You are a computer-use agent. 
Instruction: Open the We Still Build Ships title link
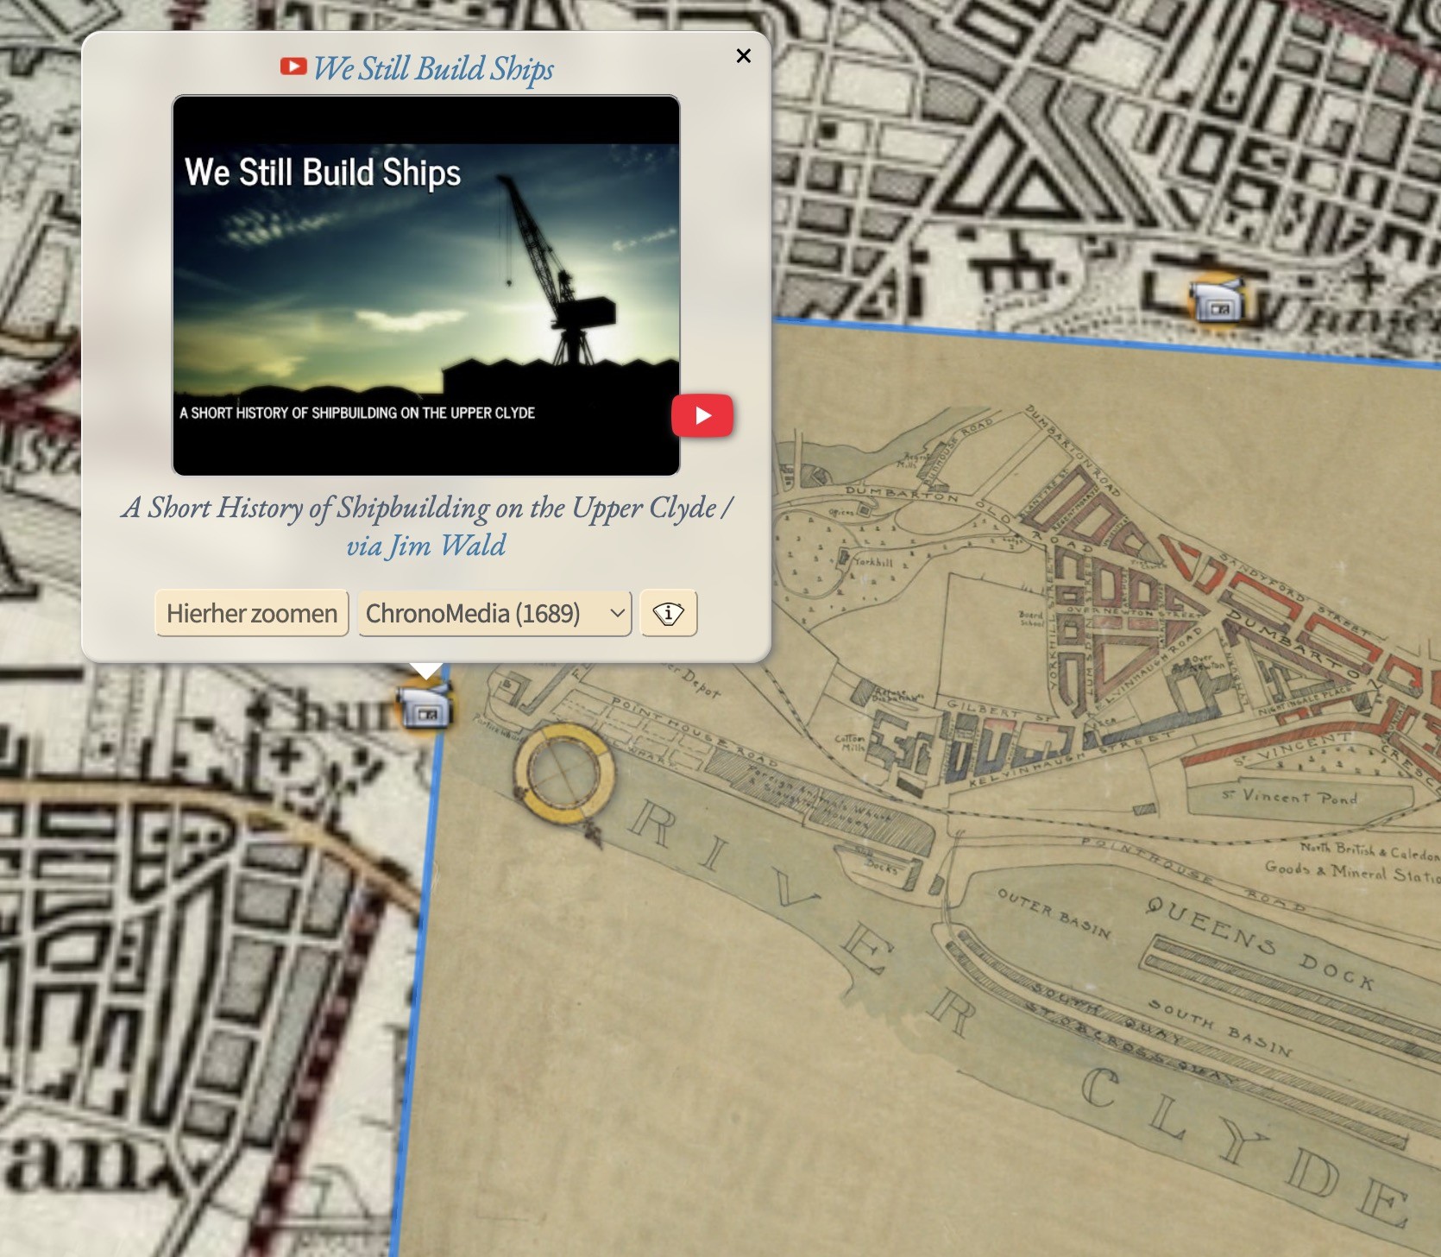pyautogui.click(x=432, y=68)
